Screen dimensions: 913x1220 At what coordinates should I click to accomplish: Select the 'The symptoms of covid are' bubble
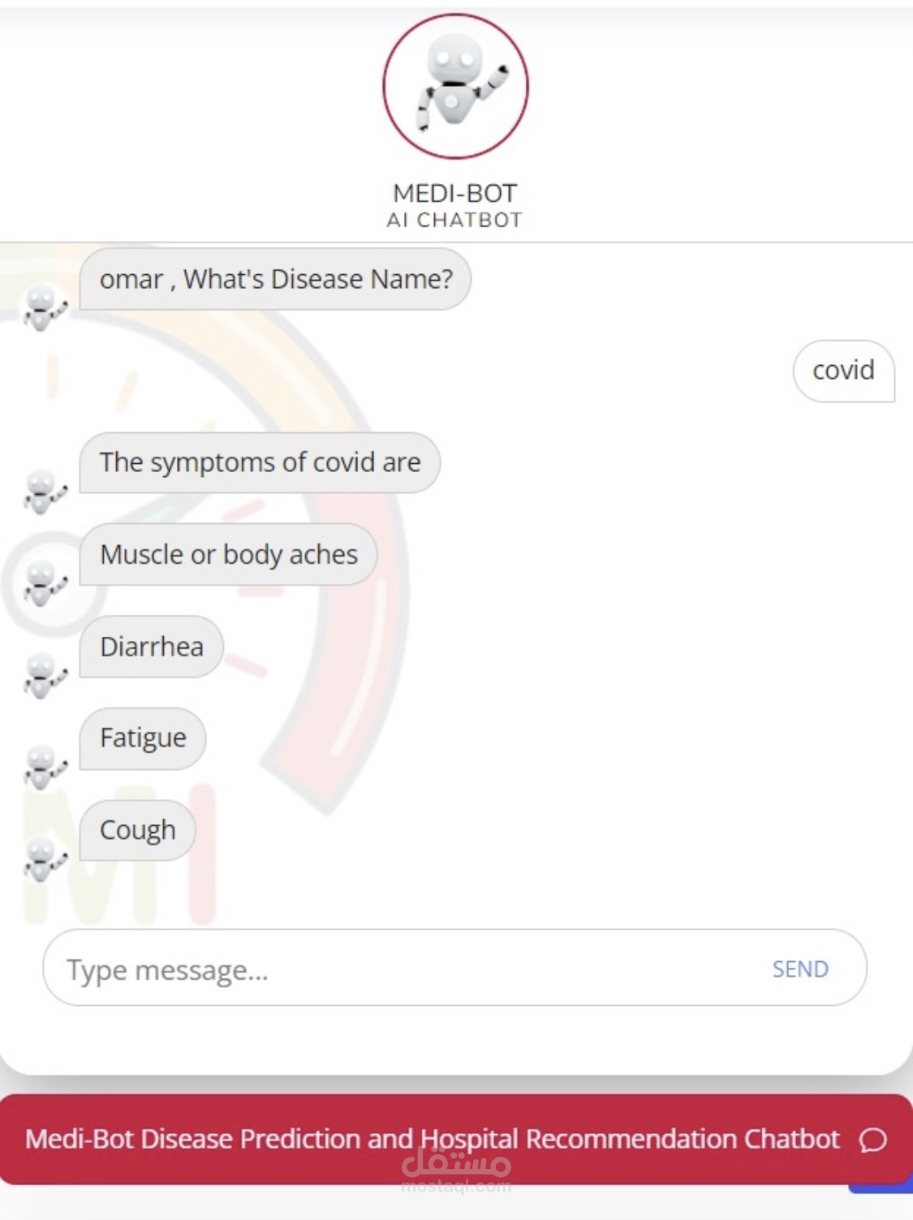coord(258,462)
